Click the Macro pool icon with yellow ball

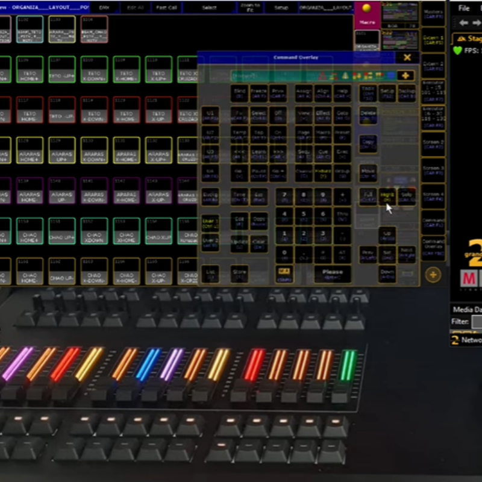pos(367,14)
